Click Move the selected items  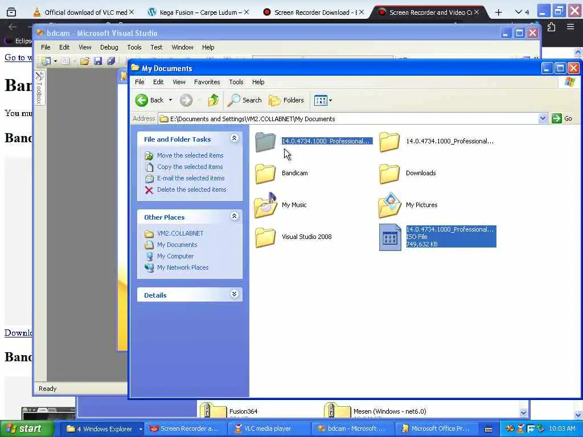click(x=190, y=155)
